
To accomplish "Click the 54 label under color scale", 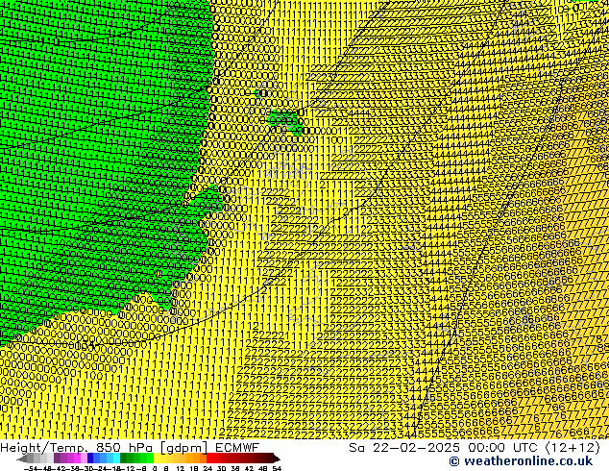I will [x=277, y=468].
